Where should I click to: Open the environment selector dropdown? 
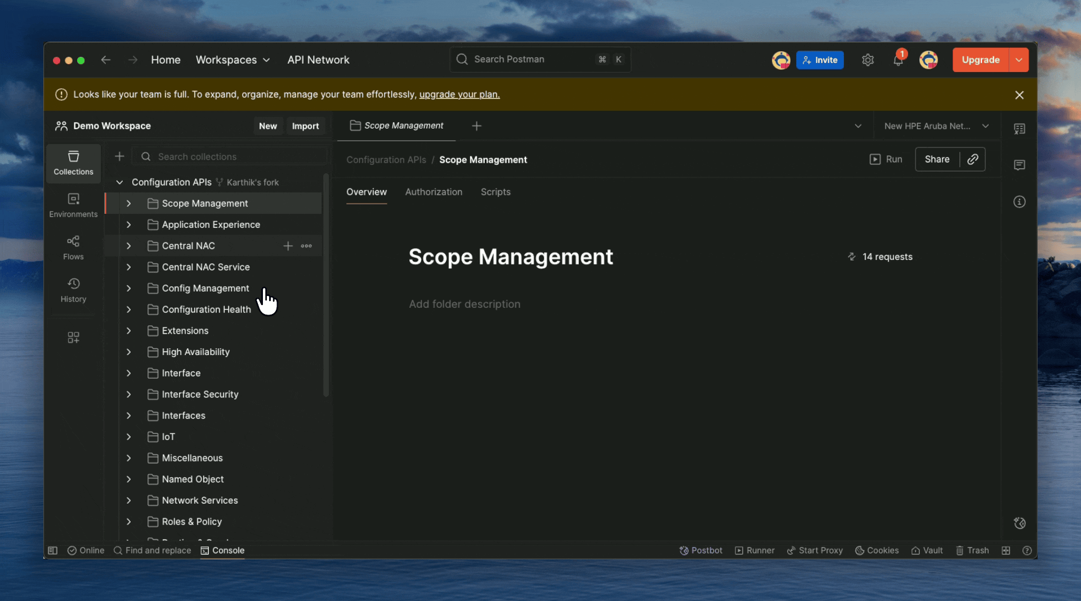[936, 126]
